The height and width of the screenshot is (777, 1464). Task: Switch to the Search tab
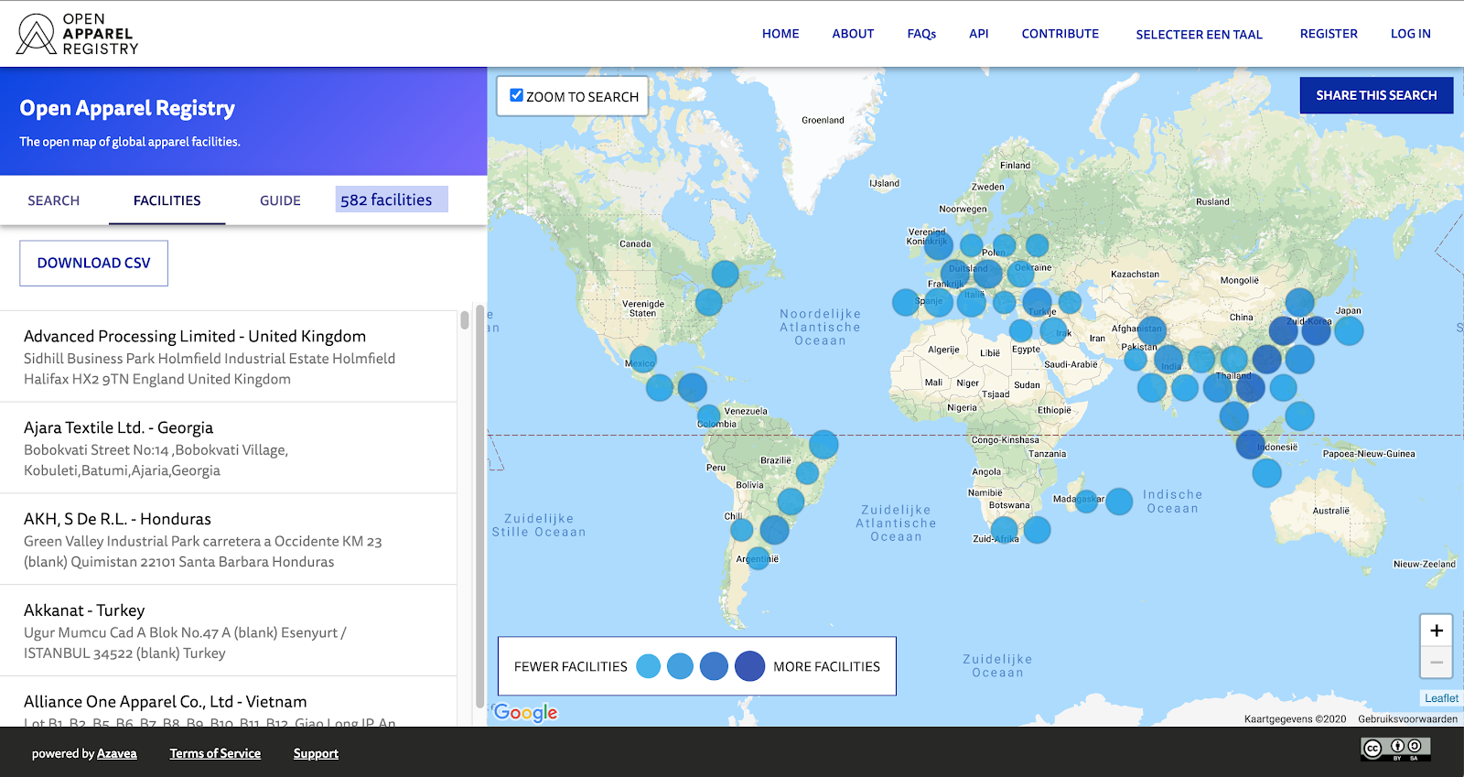(x=54, y=200)
